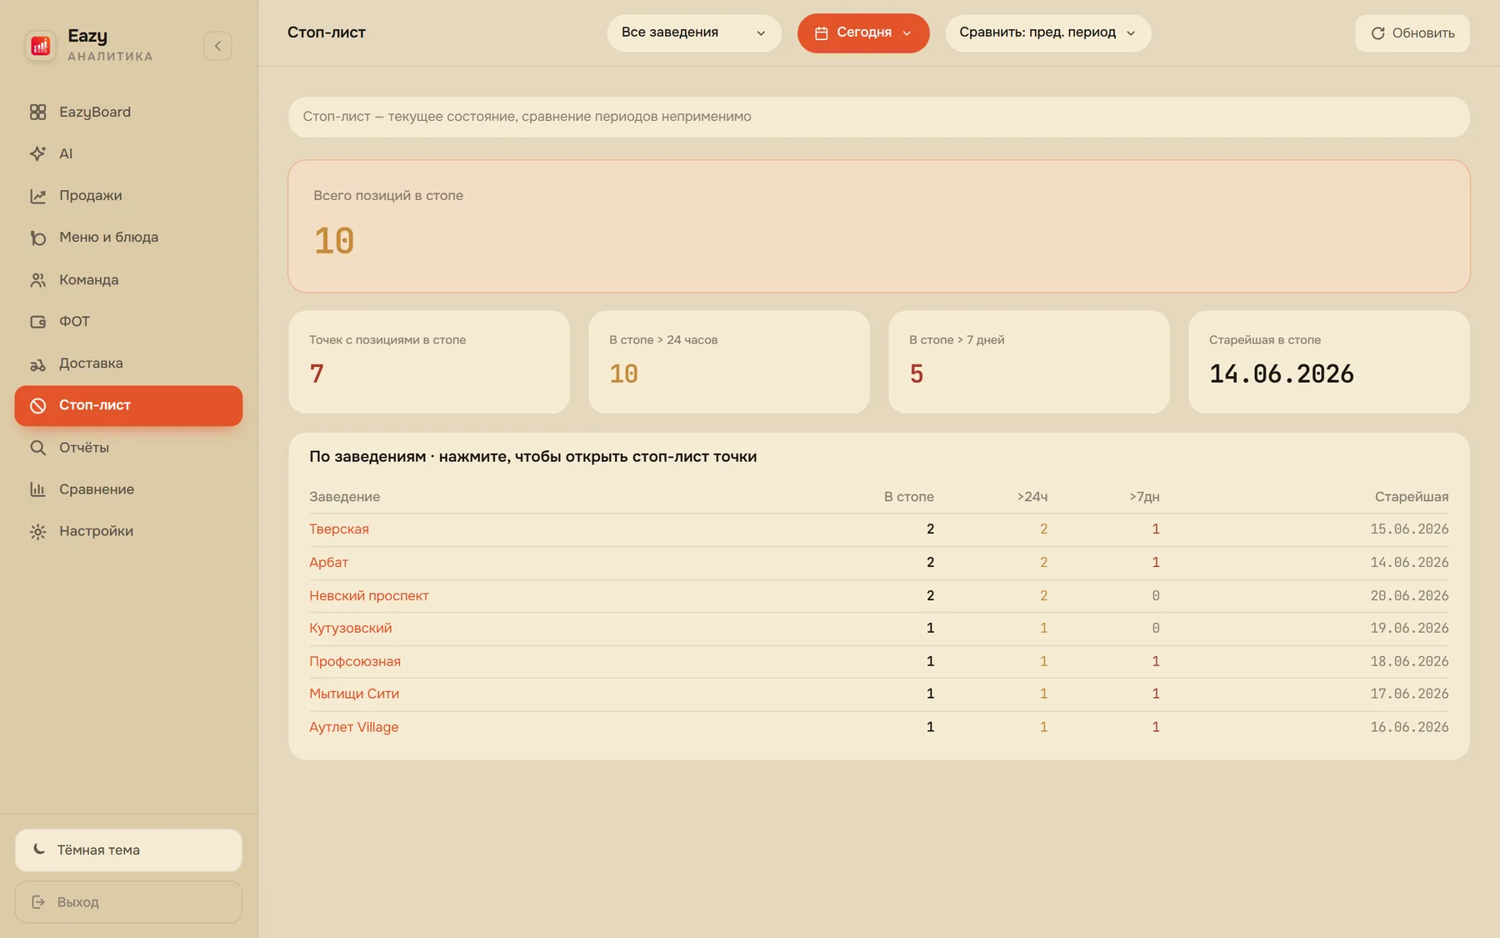Click В стопе > 24 часов card
This screenshot has height=938, width=1500.
728,362
